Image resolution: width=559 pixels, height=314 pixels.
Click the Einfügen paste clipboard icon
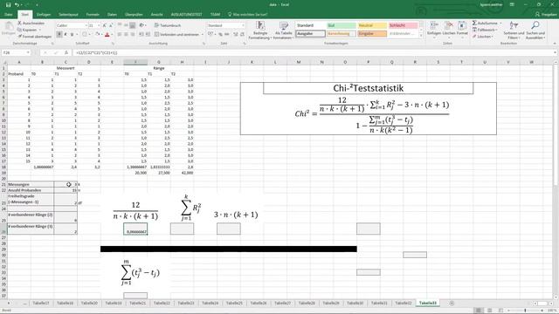pos(8,28)
